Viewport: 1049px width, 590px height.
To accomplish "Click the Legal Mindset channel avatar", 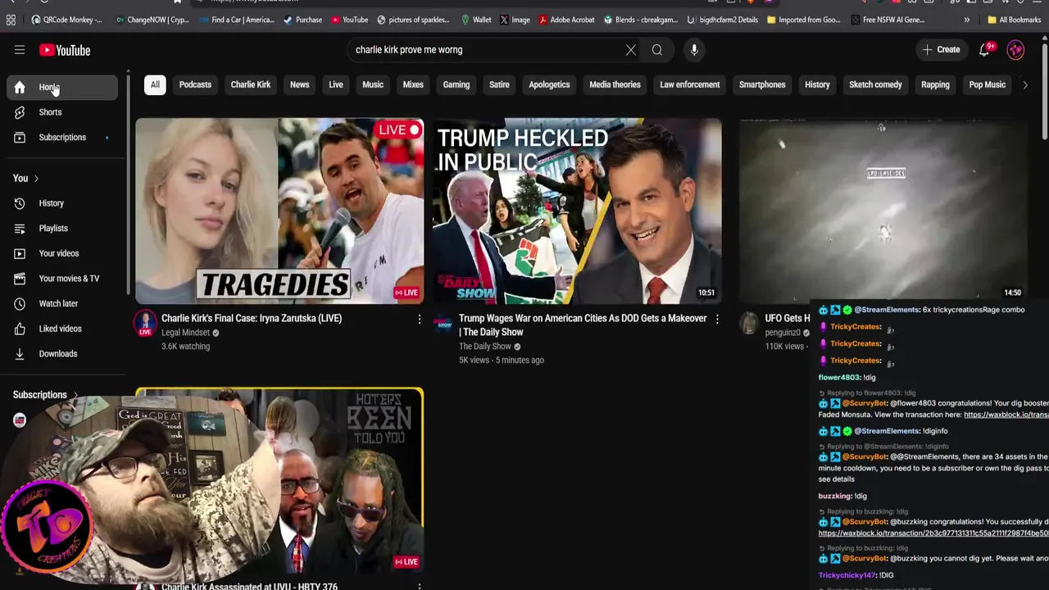I will (145, 324).
